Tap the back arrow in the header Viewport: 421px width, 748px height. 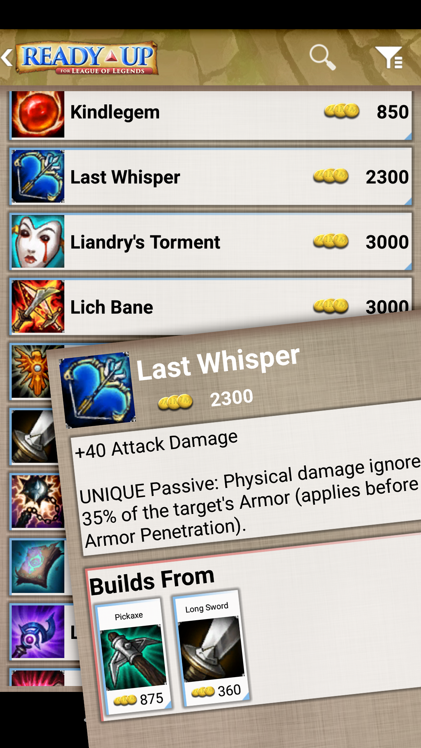tap(7, 58)
